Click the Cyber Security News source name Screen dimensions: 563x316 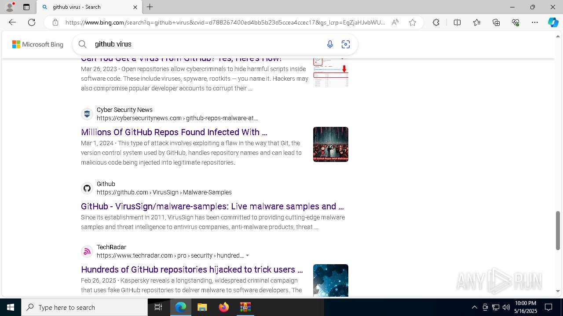tap(124, 110)
